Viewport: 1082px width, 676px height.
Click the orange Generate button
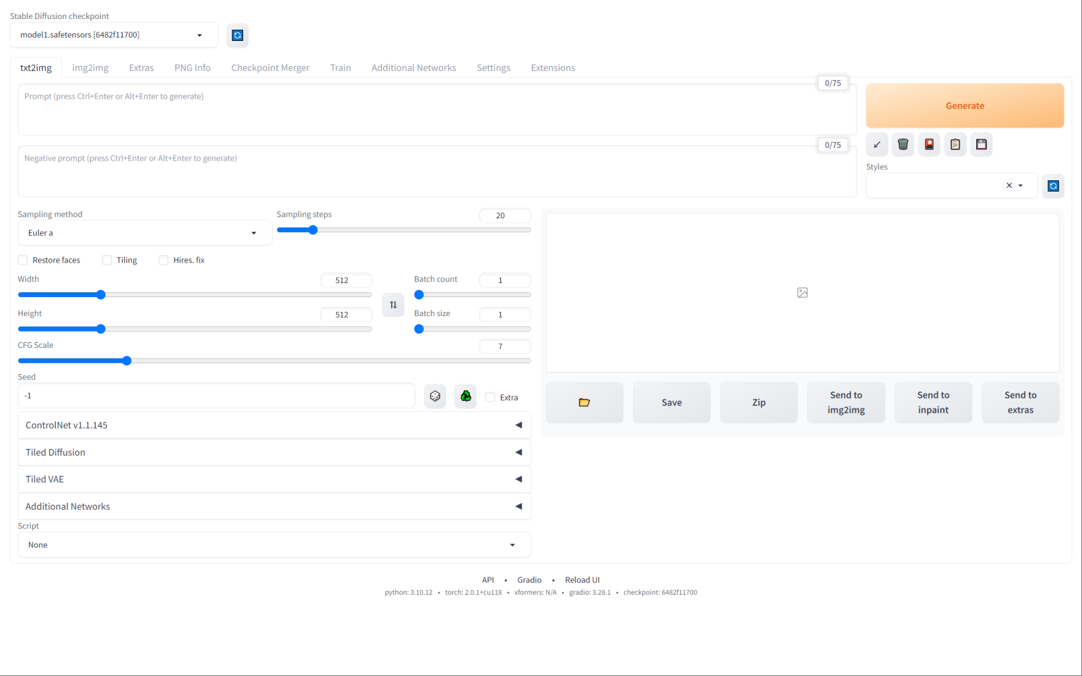964,106
